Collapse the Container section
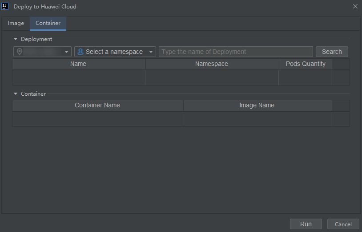 pos(16,94)
